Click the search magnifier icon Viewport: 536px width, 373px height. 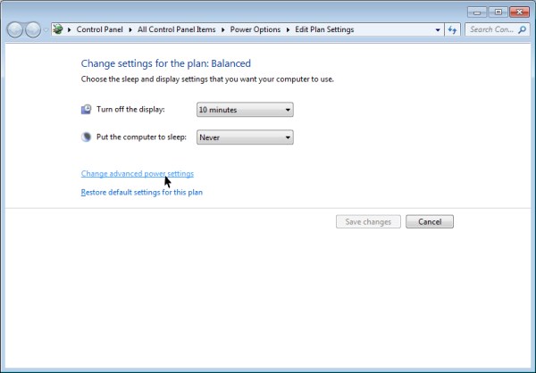(x=522, y=29)
